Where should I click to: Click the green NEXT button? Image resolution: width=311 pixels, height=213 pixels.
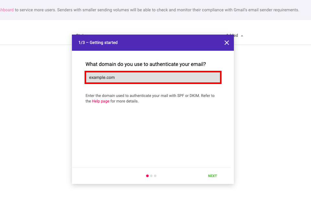click(x=212, y=176)
